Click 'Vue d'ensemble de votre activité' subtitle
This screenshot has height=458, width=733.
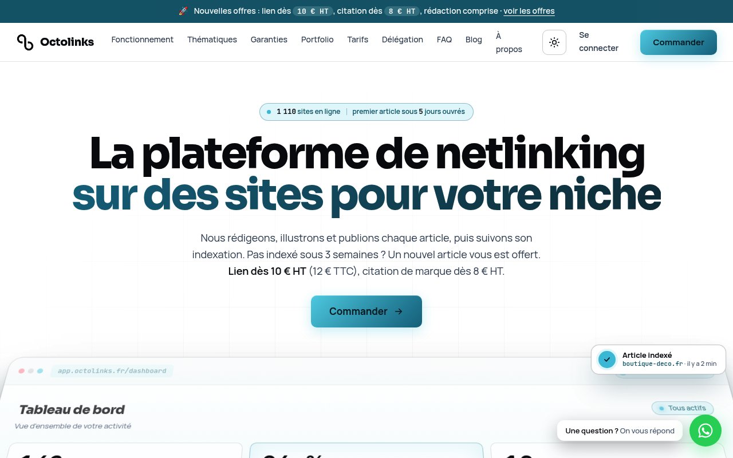[73, 426]
